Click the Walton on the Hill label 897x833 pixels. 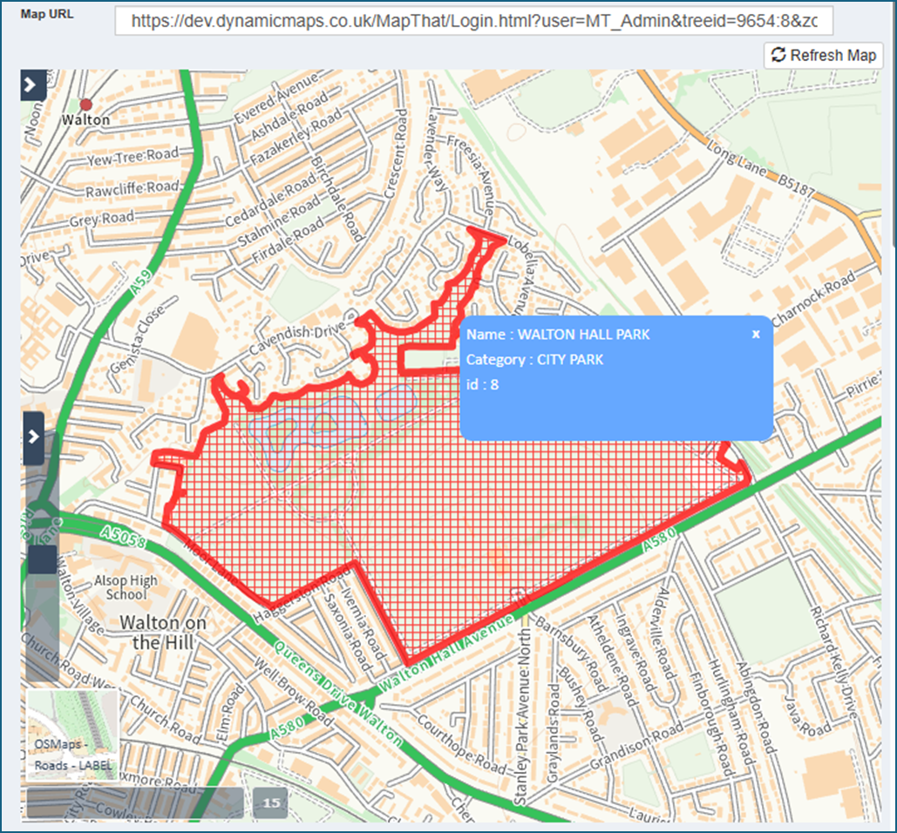pyautogui.click(x=163, y=633)
